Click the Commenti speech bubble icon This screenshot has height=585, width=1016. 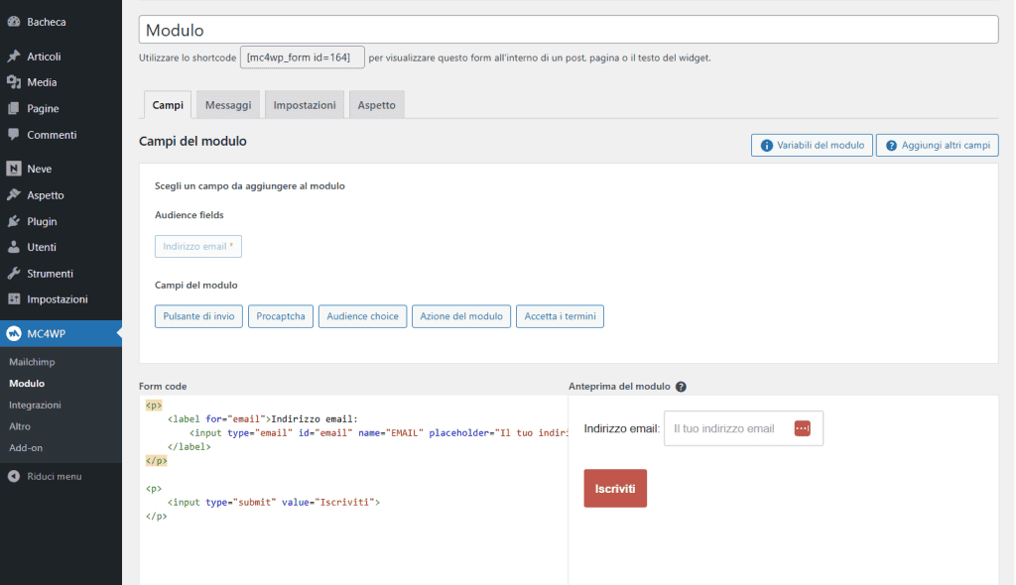coord(14,134)
